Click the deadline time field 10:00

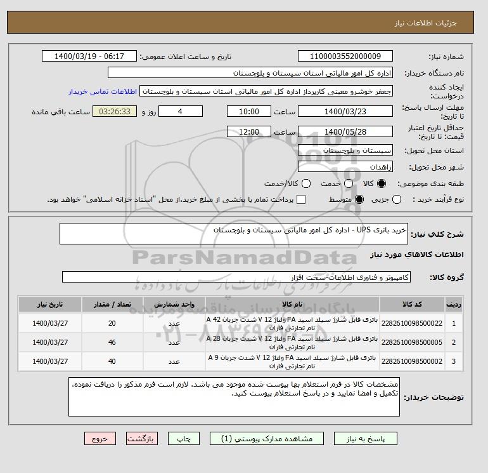249,111
